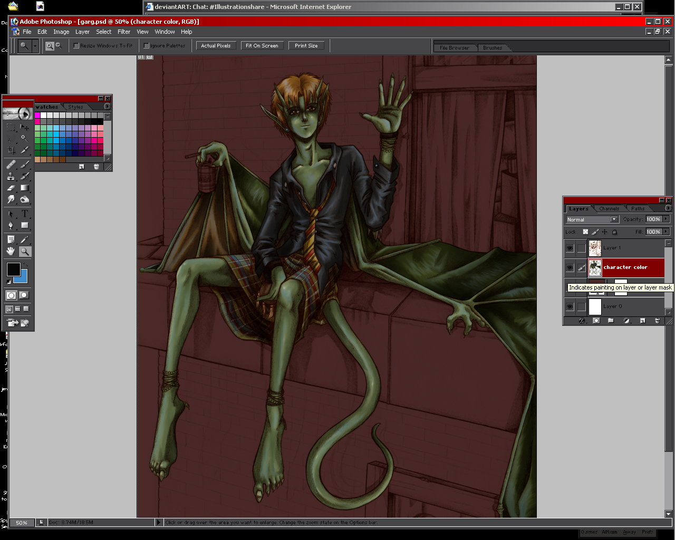Create new swatch from foreground color
Viewport: 675px width, 540px height.
click(82, 167)
